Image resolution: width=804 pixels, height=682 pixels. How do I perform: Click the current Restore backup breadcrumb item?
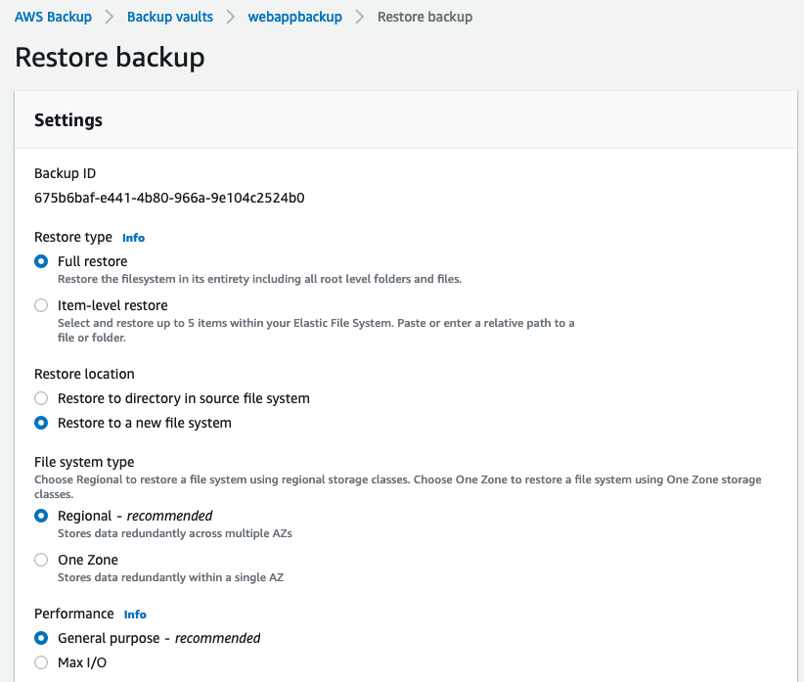click(424, 17)
